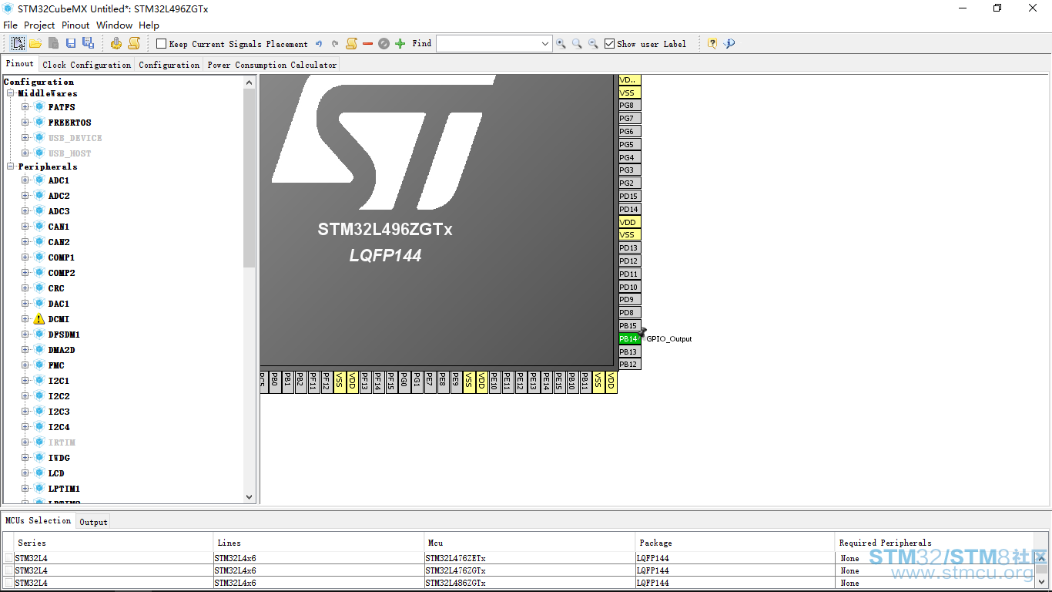The image size is (1052, 592).
Task: Click the FATFS middleware cube icon
Action: (x=39, y=107)
